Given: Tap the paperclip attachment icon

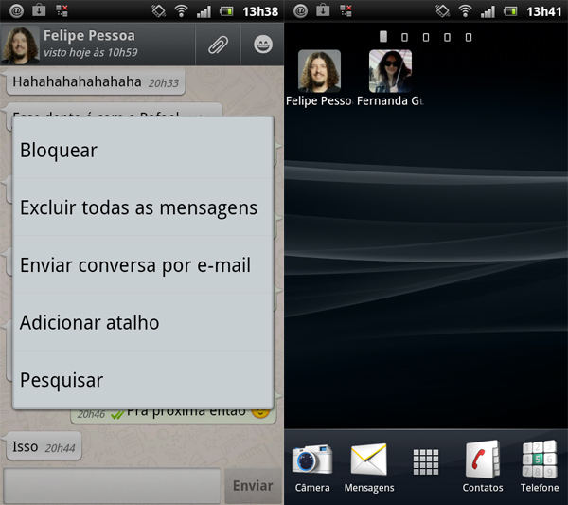Looking at the screenshot, I should click(219, 44).
